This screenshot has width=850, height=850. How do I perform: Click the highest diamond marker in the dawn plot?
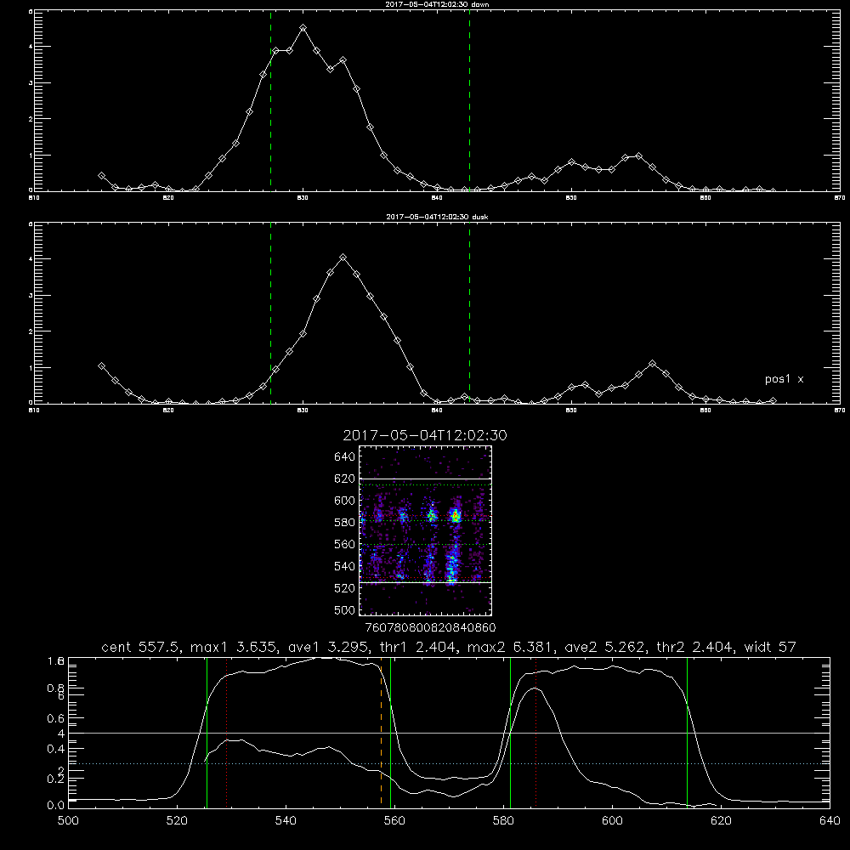[303, 28]
